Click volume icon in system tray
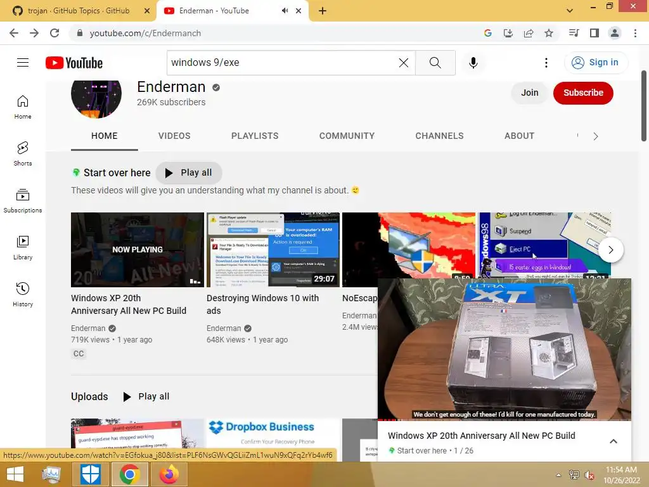This screenshot has height=487, width=649. click(589, 475)
